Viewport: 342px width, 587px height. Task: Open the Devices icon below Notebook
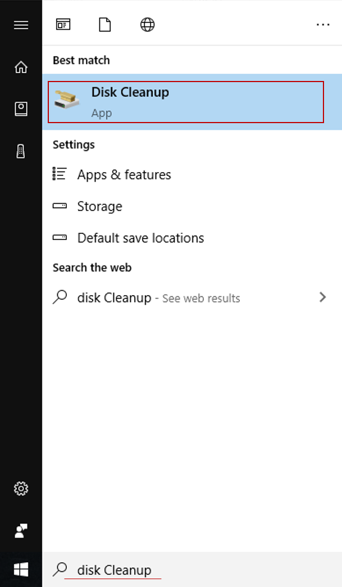[21, 151]
